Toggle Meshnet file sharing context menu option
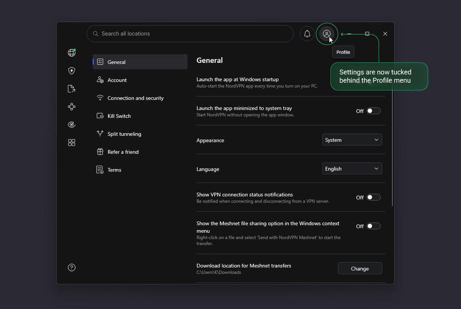Image resolution: width=461 pixels, height=309 pixels. [x=373, y=226]
